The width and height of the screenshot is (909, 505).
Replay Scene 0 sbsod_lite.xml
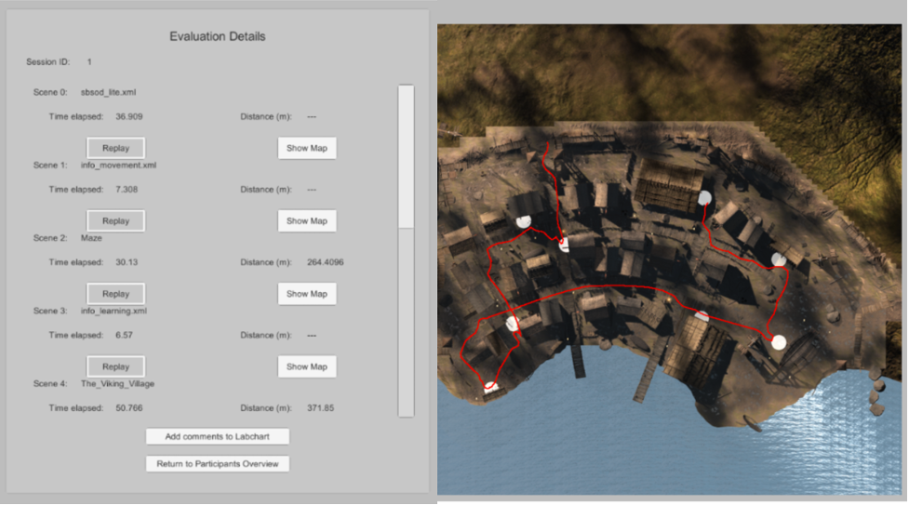click(116, 148)
